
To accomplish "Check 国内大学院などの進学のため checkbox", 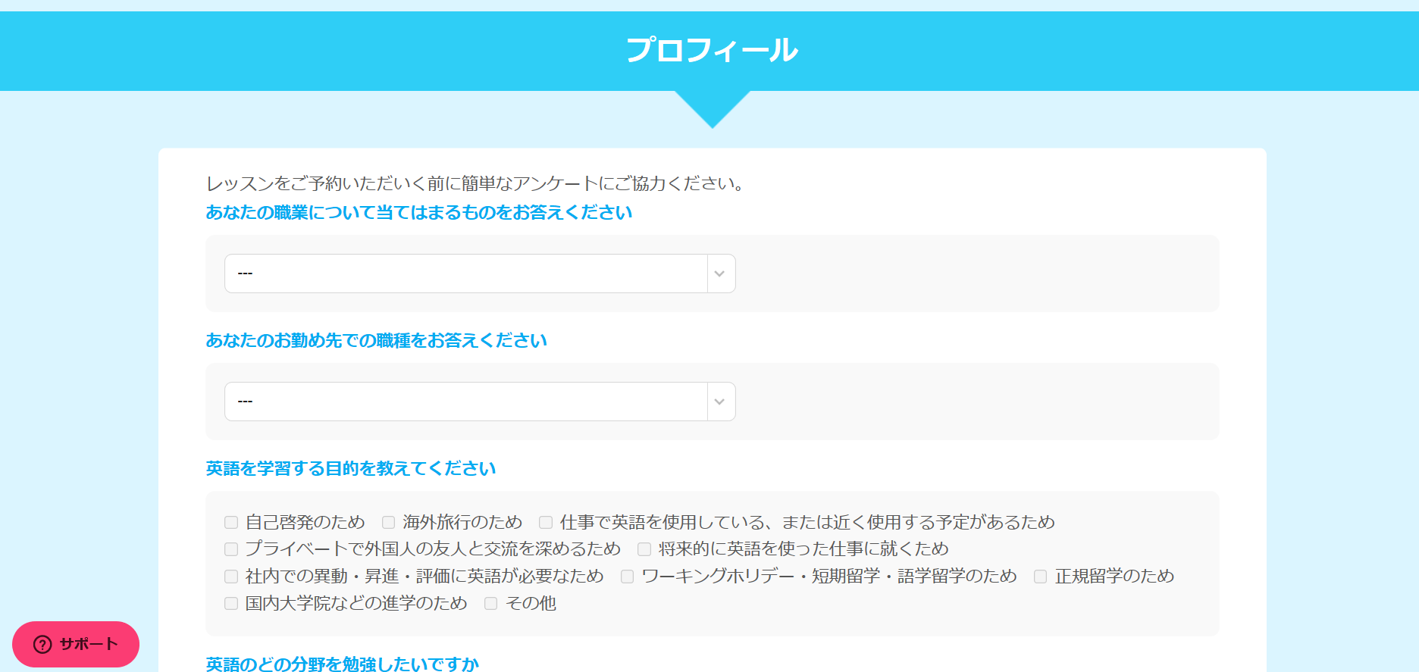I will click(x=231, y=604).
